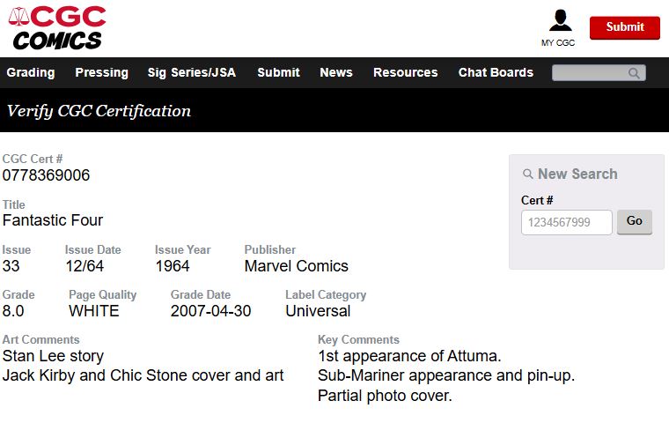Click the CGC Comics logo
This screenshot has height=423, width=669.
pyautogui.click(x=57, y=27)
